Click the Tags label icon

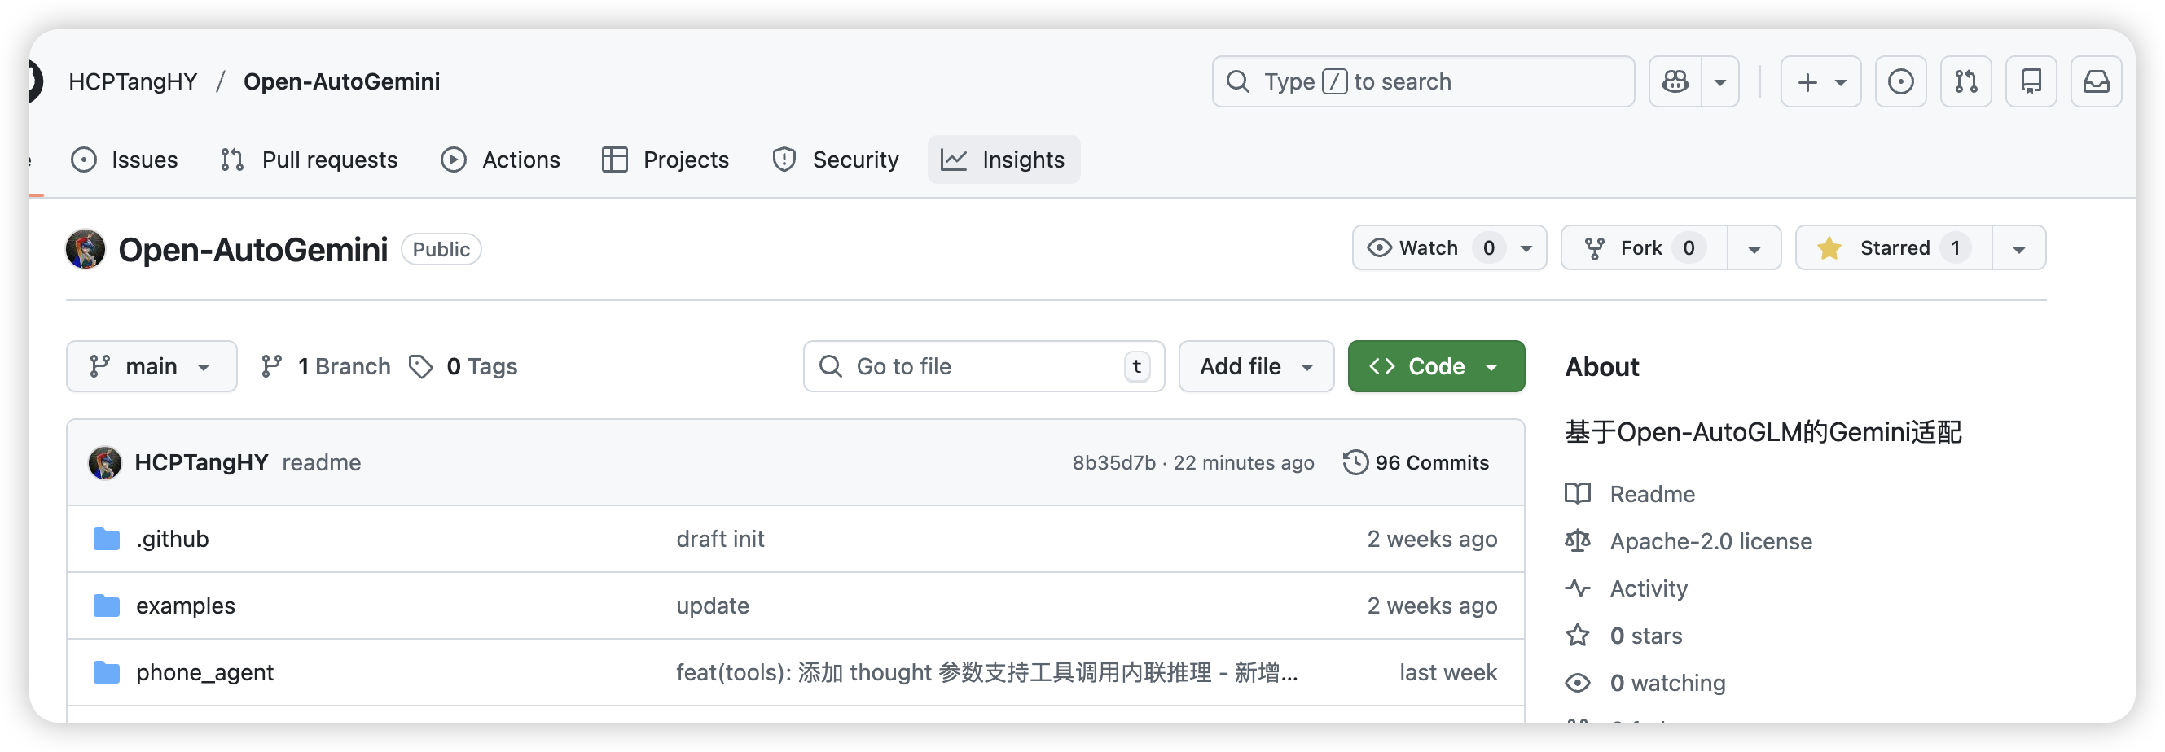tap(420, 366)
